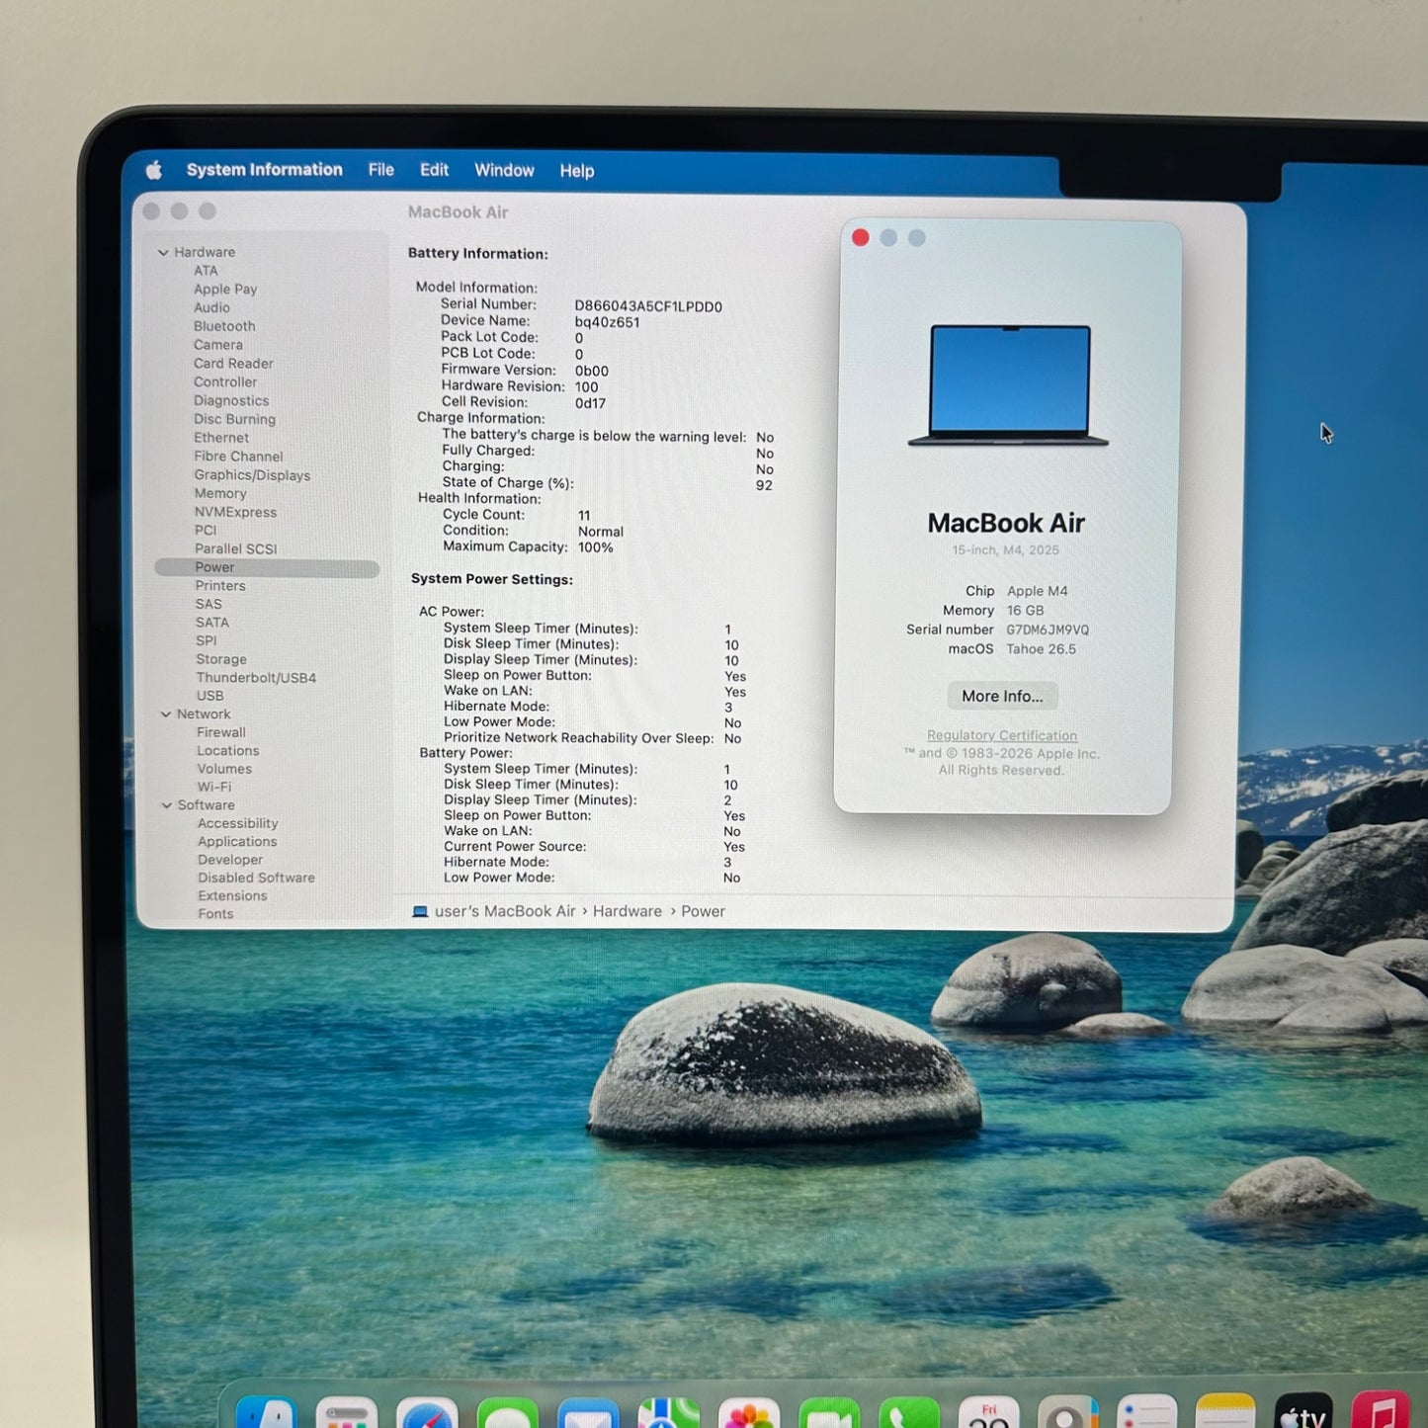This screenshot has height=1428, width=1428.
Task: Open the Phone app in the Dock
Action: tap(909, 1415)
